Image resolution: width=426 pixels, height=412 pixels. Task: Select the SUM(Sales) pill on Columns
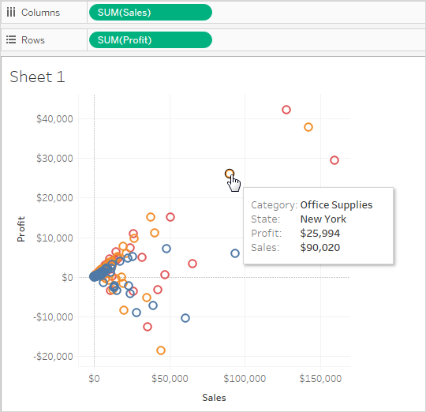click(x=151, y=13)
